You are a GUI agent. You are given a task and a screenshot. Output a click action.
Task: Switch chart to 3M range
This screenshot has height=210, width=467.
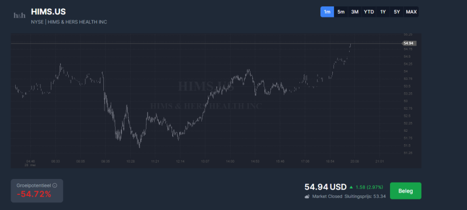(x=355, y=12)
